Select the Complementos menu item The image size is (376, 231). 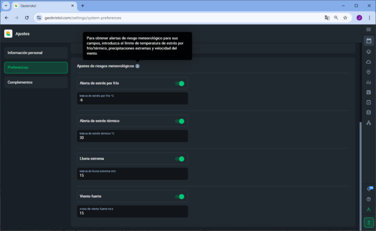click(36, 83)
